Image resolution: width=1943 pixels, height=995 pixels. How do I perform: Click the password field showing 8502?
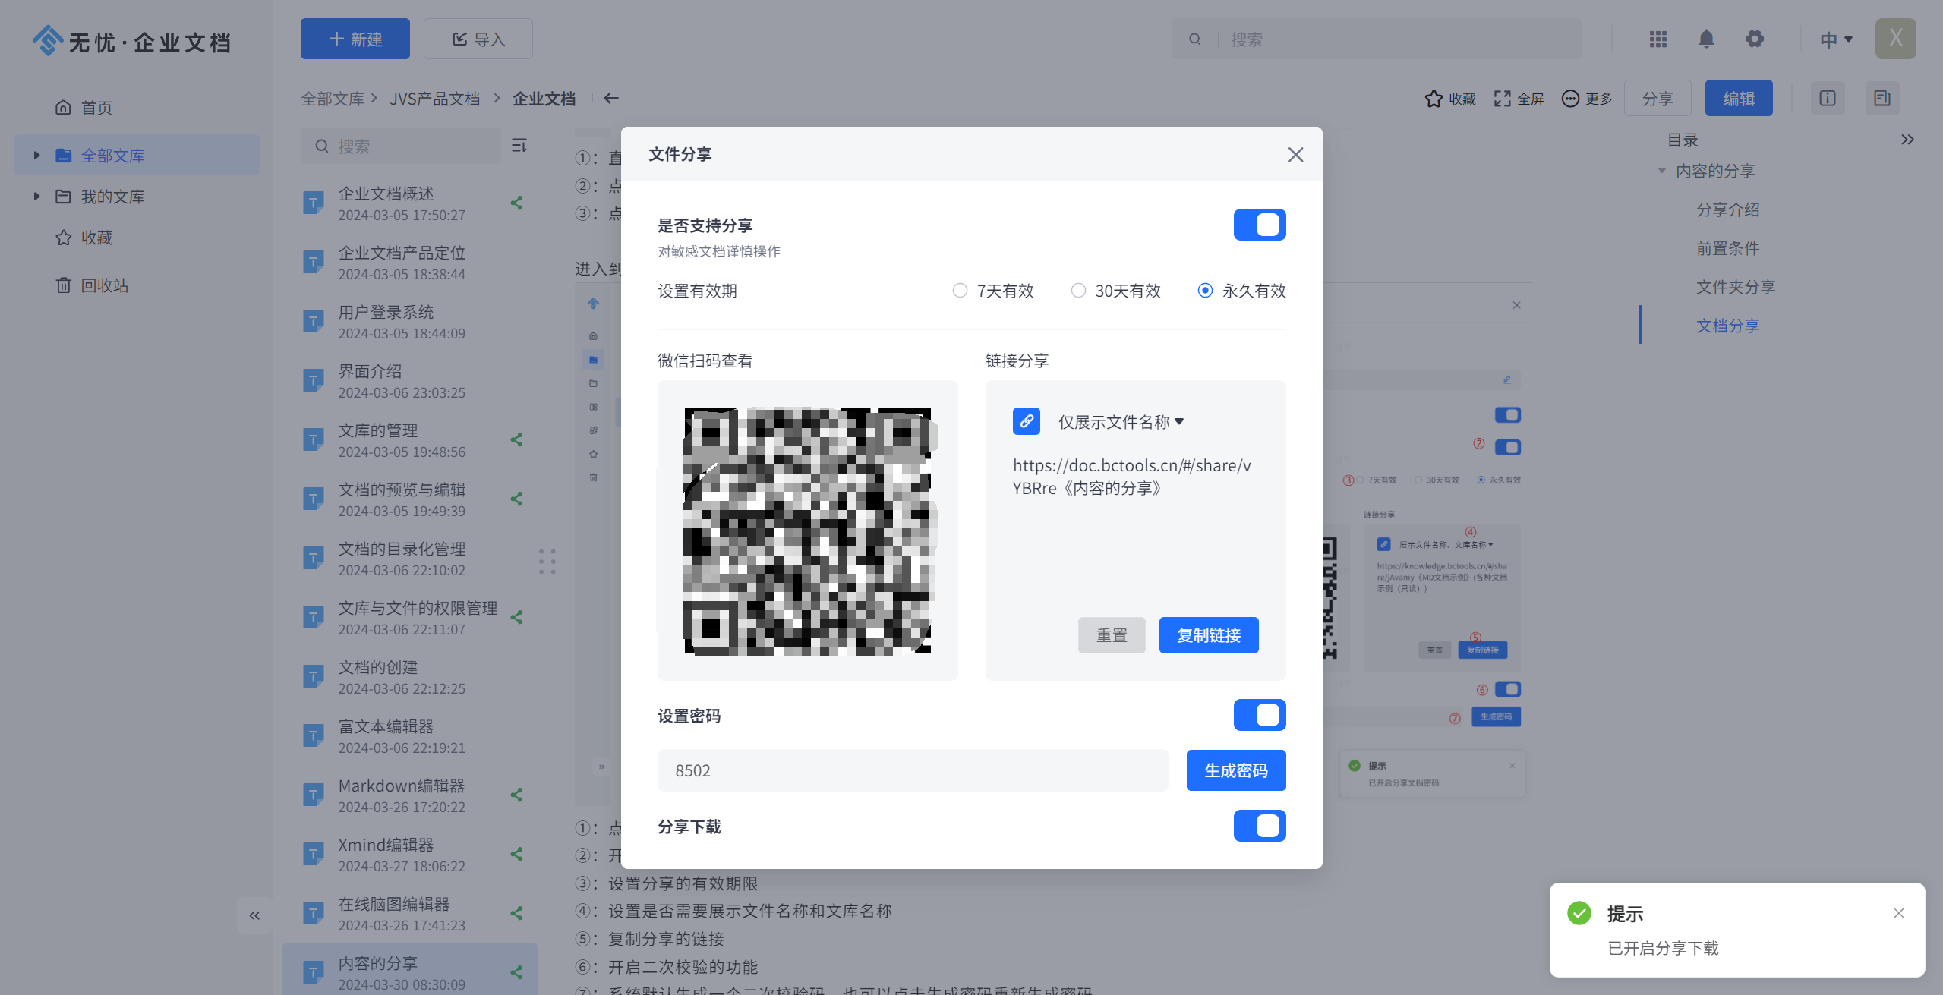pyautogui.click(x=912, y=770)
